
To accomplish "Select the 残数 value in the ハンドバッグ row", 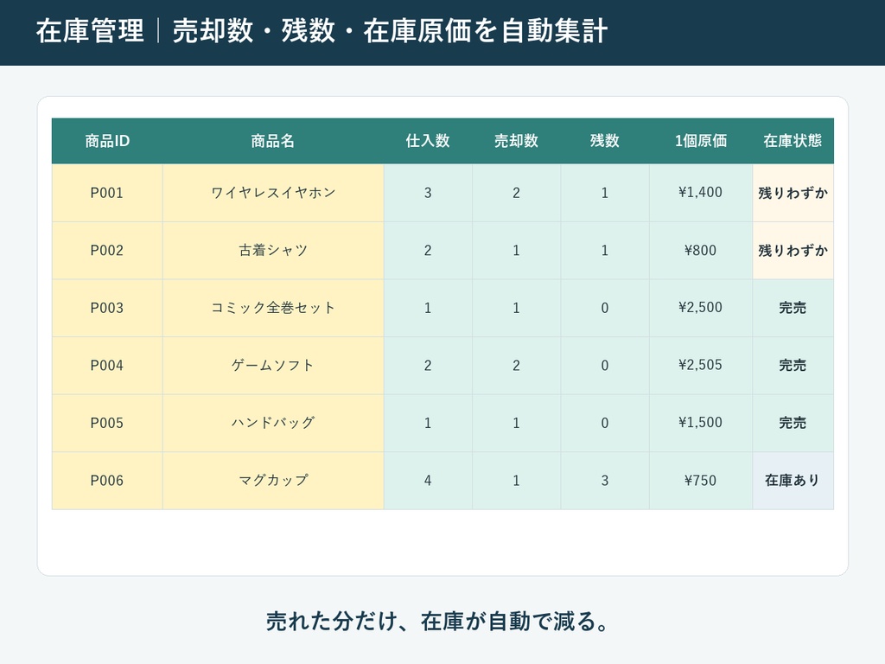I will click(x=605, y=424).
